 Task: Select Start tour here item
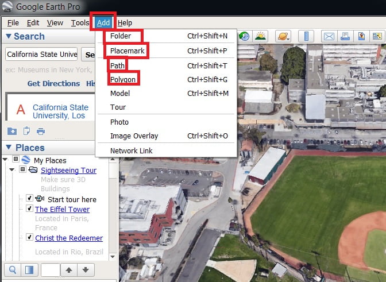[x=72, y=199]
